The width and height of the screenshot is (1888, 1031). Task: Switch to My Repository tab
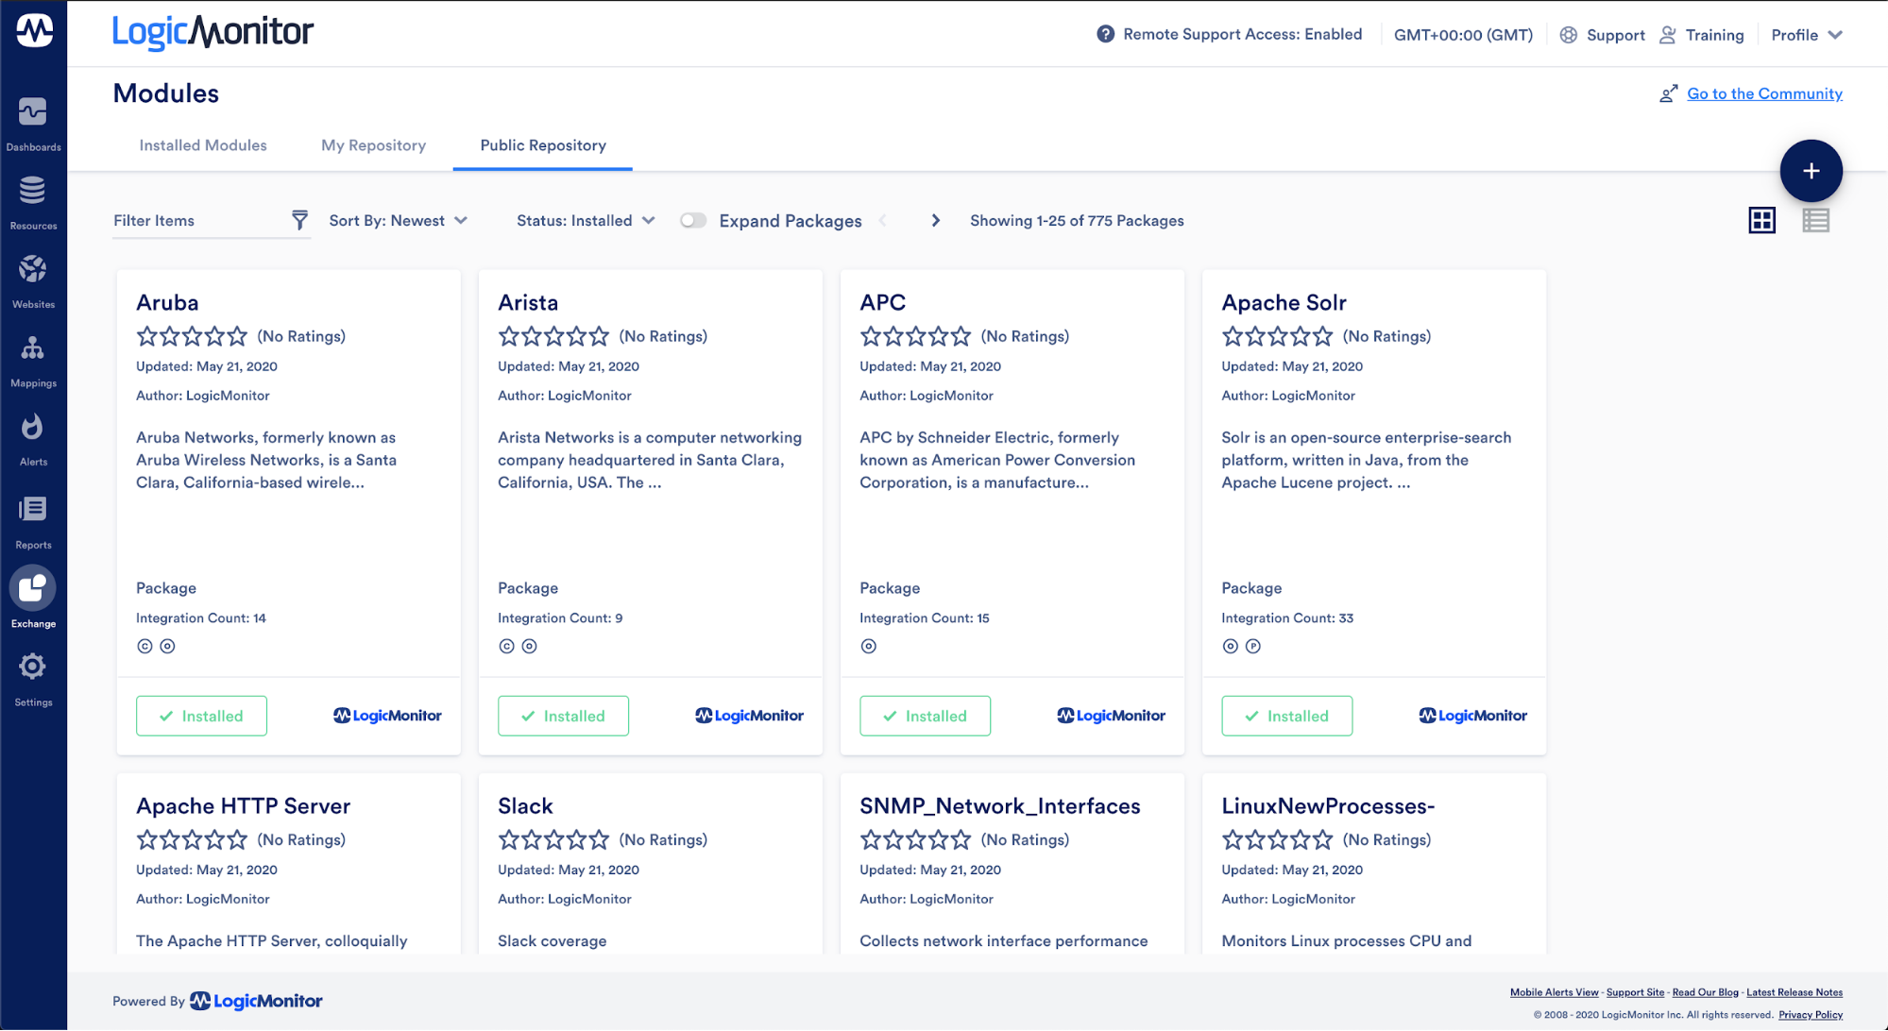[373, 145]
